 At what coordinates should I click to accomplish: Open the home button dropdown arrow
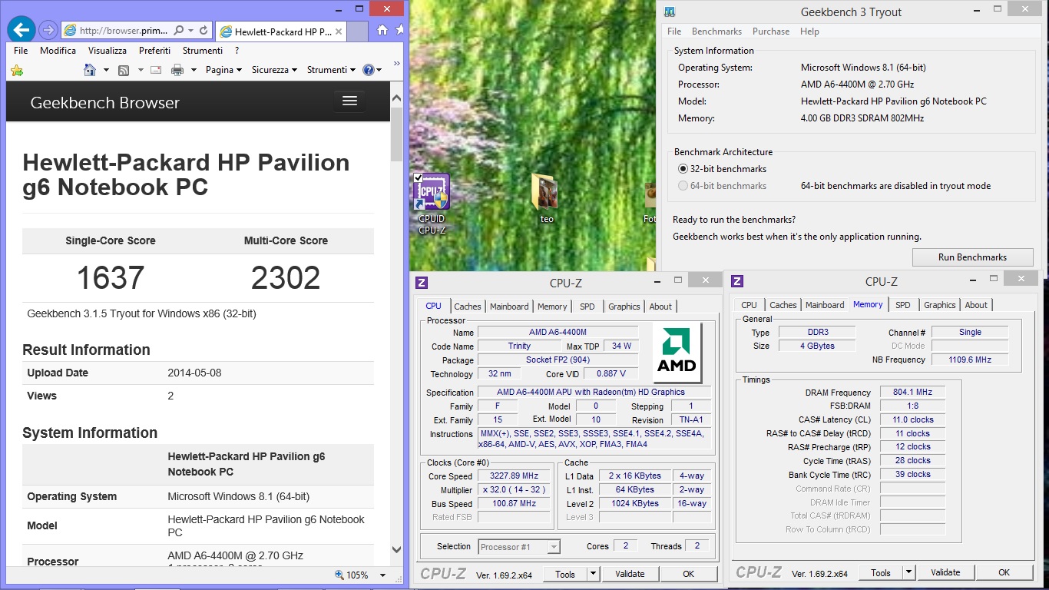pyautogui.click(x=105, y=70)
